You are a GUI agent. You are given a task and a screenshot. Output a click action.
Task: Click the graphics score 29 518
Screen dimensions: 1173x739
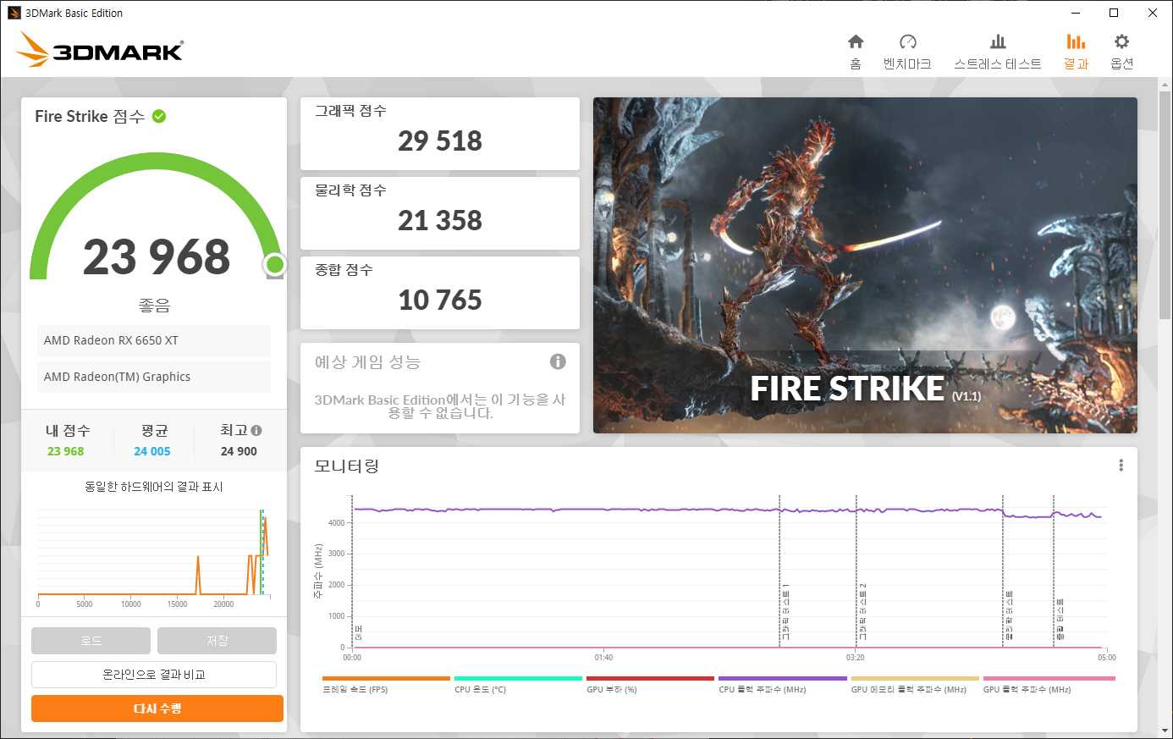coord(440,141)
